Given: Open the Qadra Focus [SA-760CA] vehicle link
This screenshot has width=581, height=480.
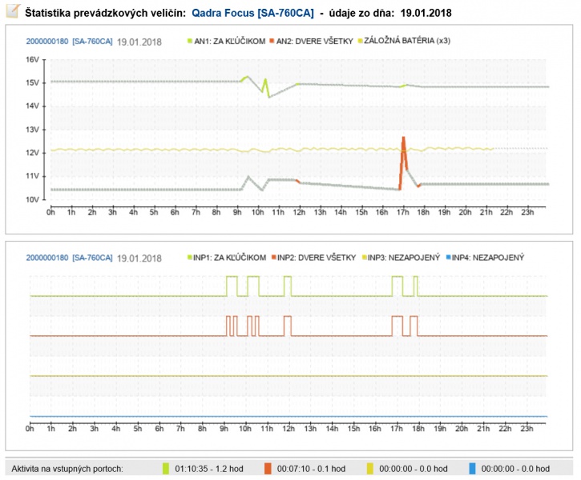Looking at the screenshot, I should click(x=252, y=14).
